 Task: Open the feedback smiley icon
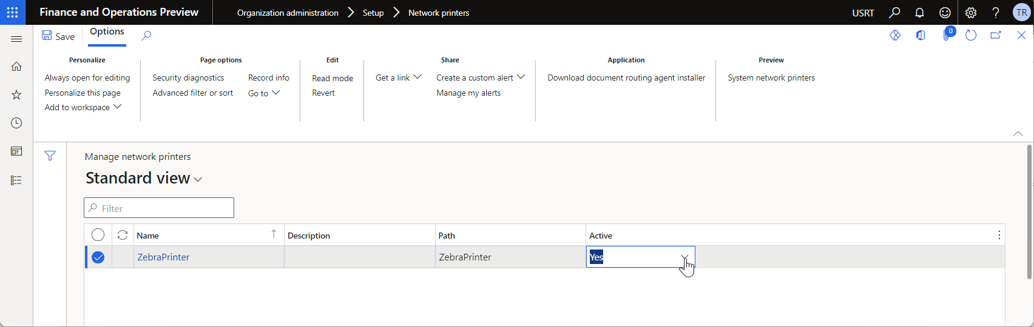tap(945, 13)
